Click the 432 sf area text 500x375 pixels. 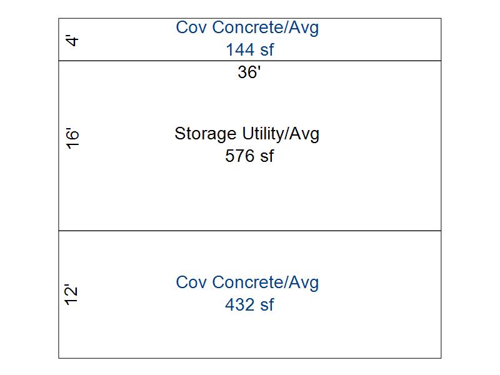tap(249, 305)
